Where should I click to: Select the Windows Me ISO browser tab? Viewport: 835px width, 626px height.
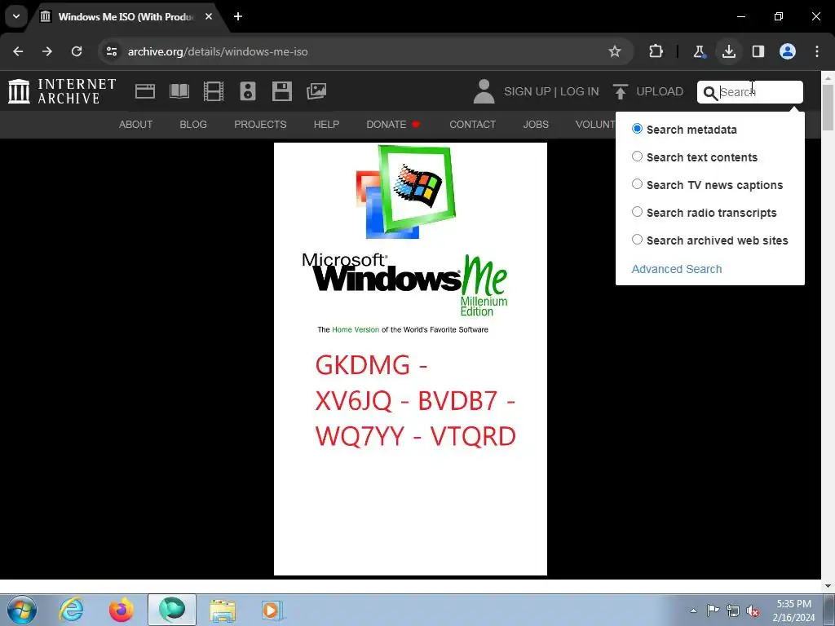click(126, 16)
